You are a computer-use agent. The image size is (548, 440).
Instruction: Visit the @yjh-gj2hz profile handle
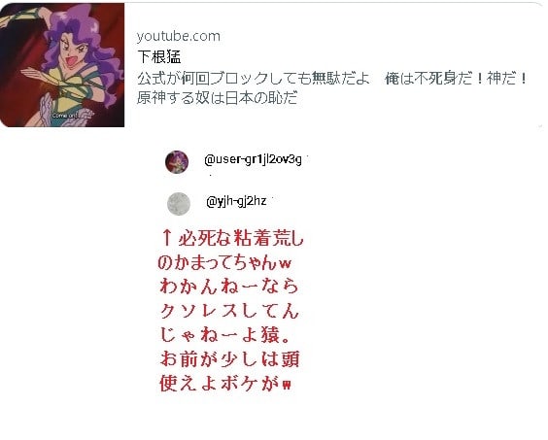click(236, 201)
